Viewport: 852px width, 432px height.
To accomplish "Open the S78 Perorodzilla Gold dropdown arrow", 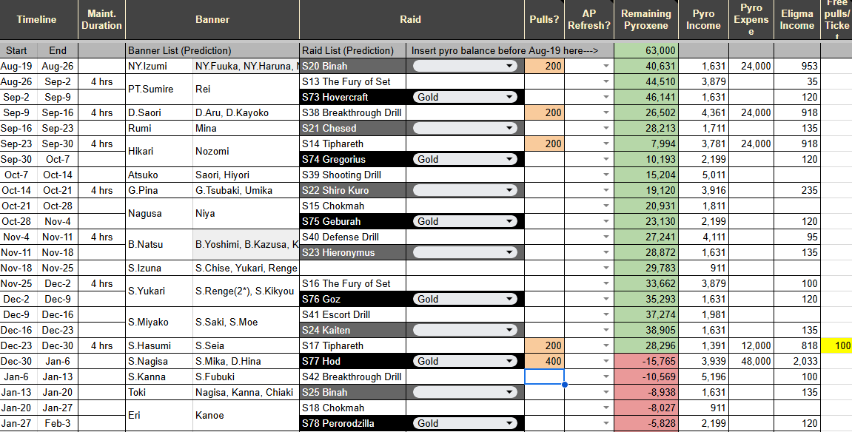I will pos(509,423).
